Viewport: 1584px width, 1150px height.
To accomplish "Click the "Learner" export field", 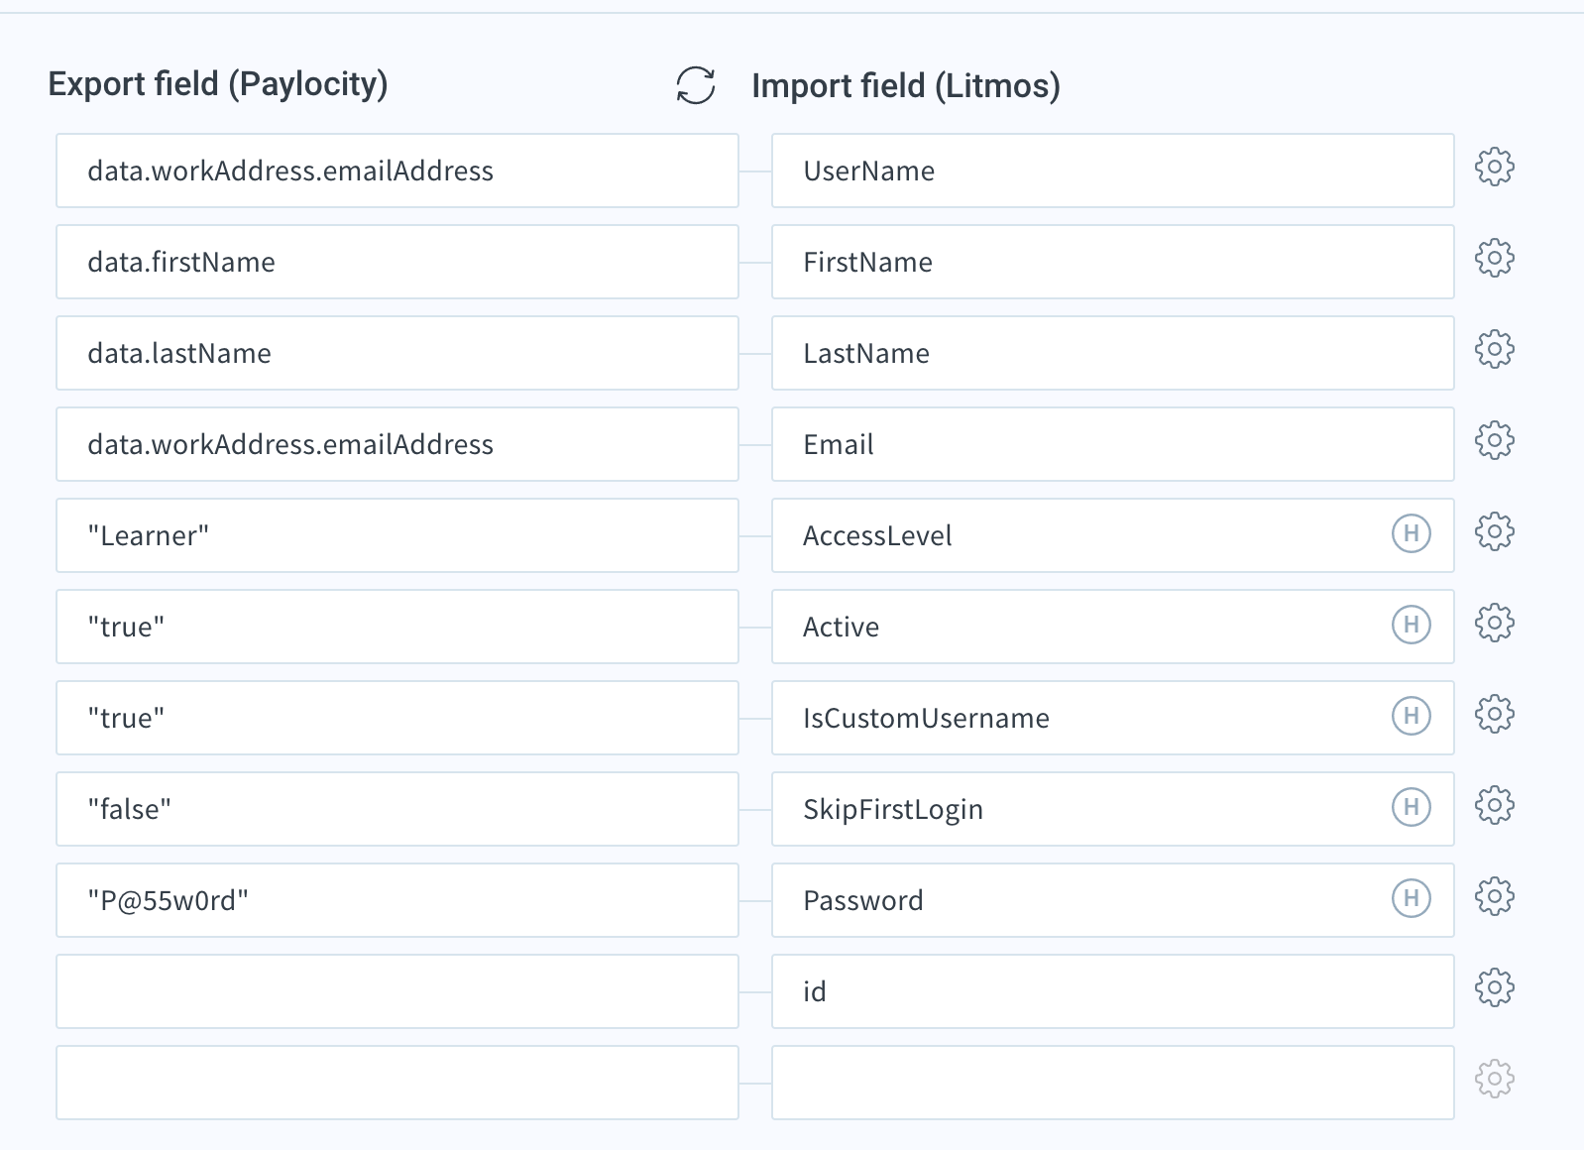I will (397, 535).
